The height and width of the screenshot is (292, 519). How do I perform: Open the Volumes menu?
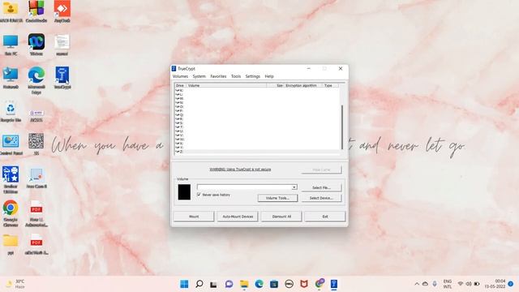pyautogui.click(x=180, y=76)
